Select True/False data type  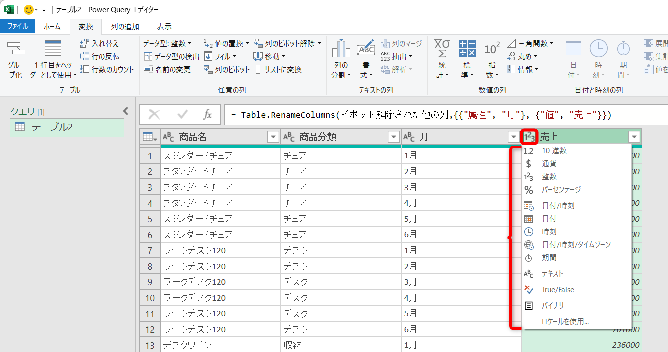click(x=576, y=289)
